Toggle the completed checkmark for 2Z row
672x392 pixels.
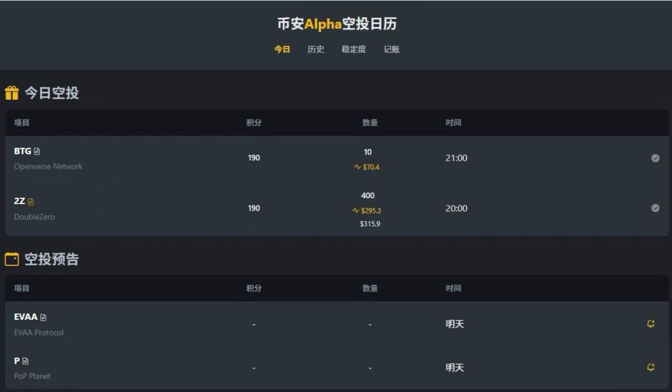(655, 208)
